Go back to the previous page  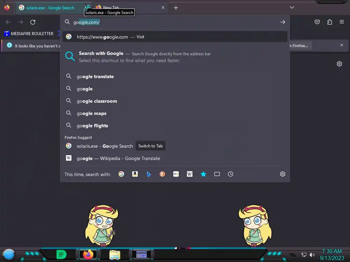coord(8,22)
